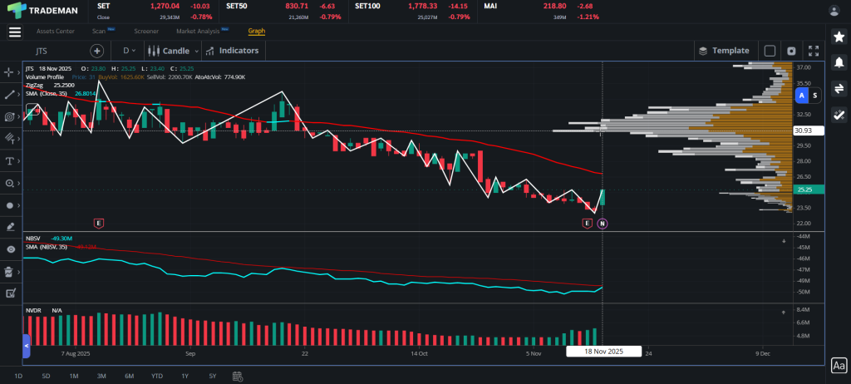Screen dimensions: 851x384
Task: Switch to the Screener tab
Action: [x=146, y=32]
